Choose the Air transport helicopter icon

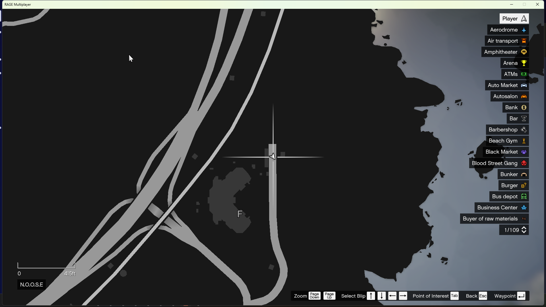524,41
